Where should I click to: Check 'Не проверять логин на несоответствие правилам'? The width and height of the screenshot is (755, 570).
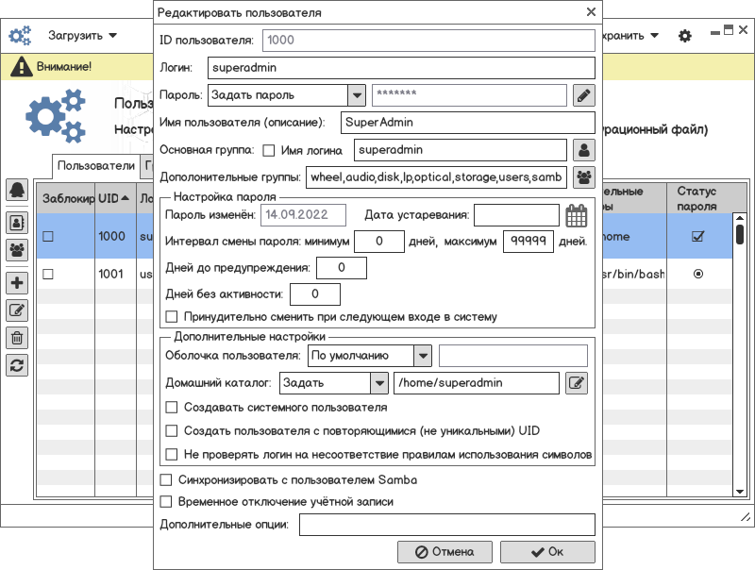[x=172, y=454]
